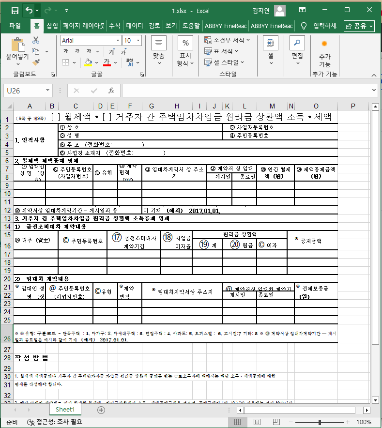Open Format as Table (표 서식)
The width and height of the screenshot is (382, 428).
221,51
